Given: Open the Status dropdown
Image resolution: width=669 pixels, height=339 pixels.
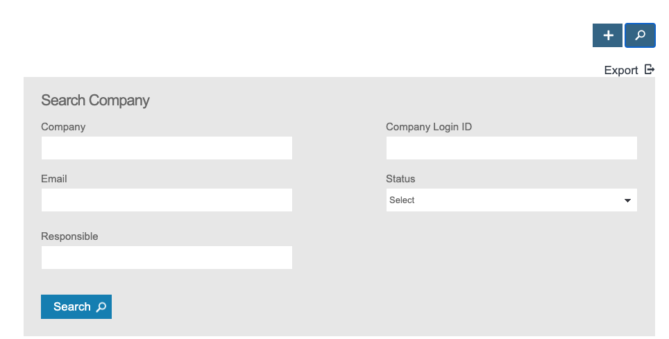Looking at the screenshot, I should 511,200.
